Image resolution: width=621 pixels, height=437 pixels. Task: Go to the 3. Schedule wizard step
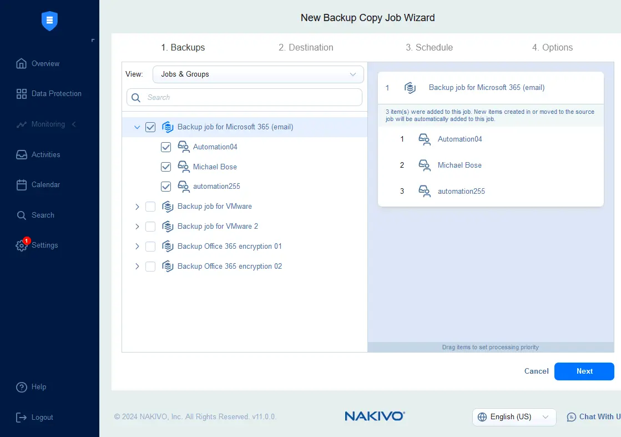pos(429,48)
